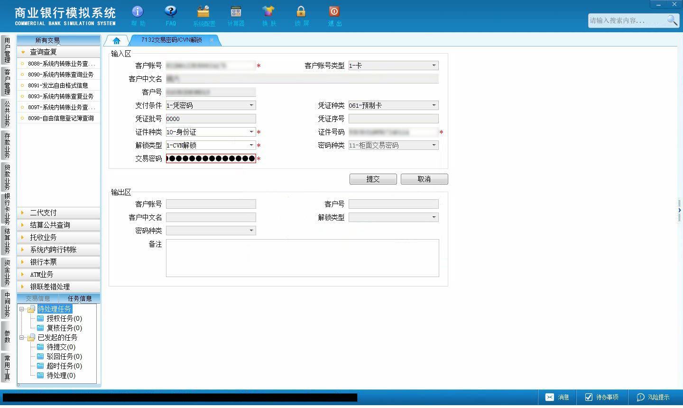The height and width of the screenshot is (408, 683).
Task: Switch to the 中间业务 side tab
Action: [7, 304]
